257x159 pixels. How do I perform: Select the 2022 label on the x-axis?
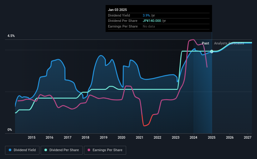157,137
